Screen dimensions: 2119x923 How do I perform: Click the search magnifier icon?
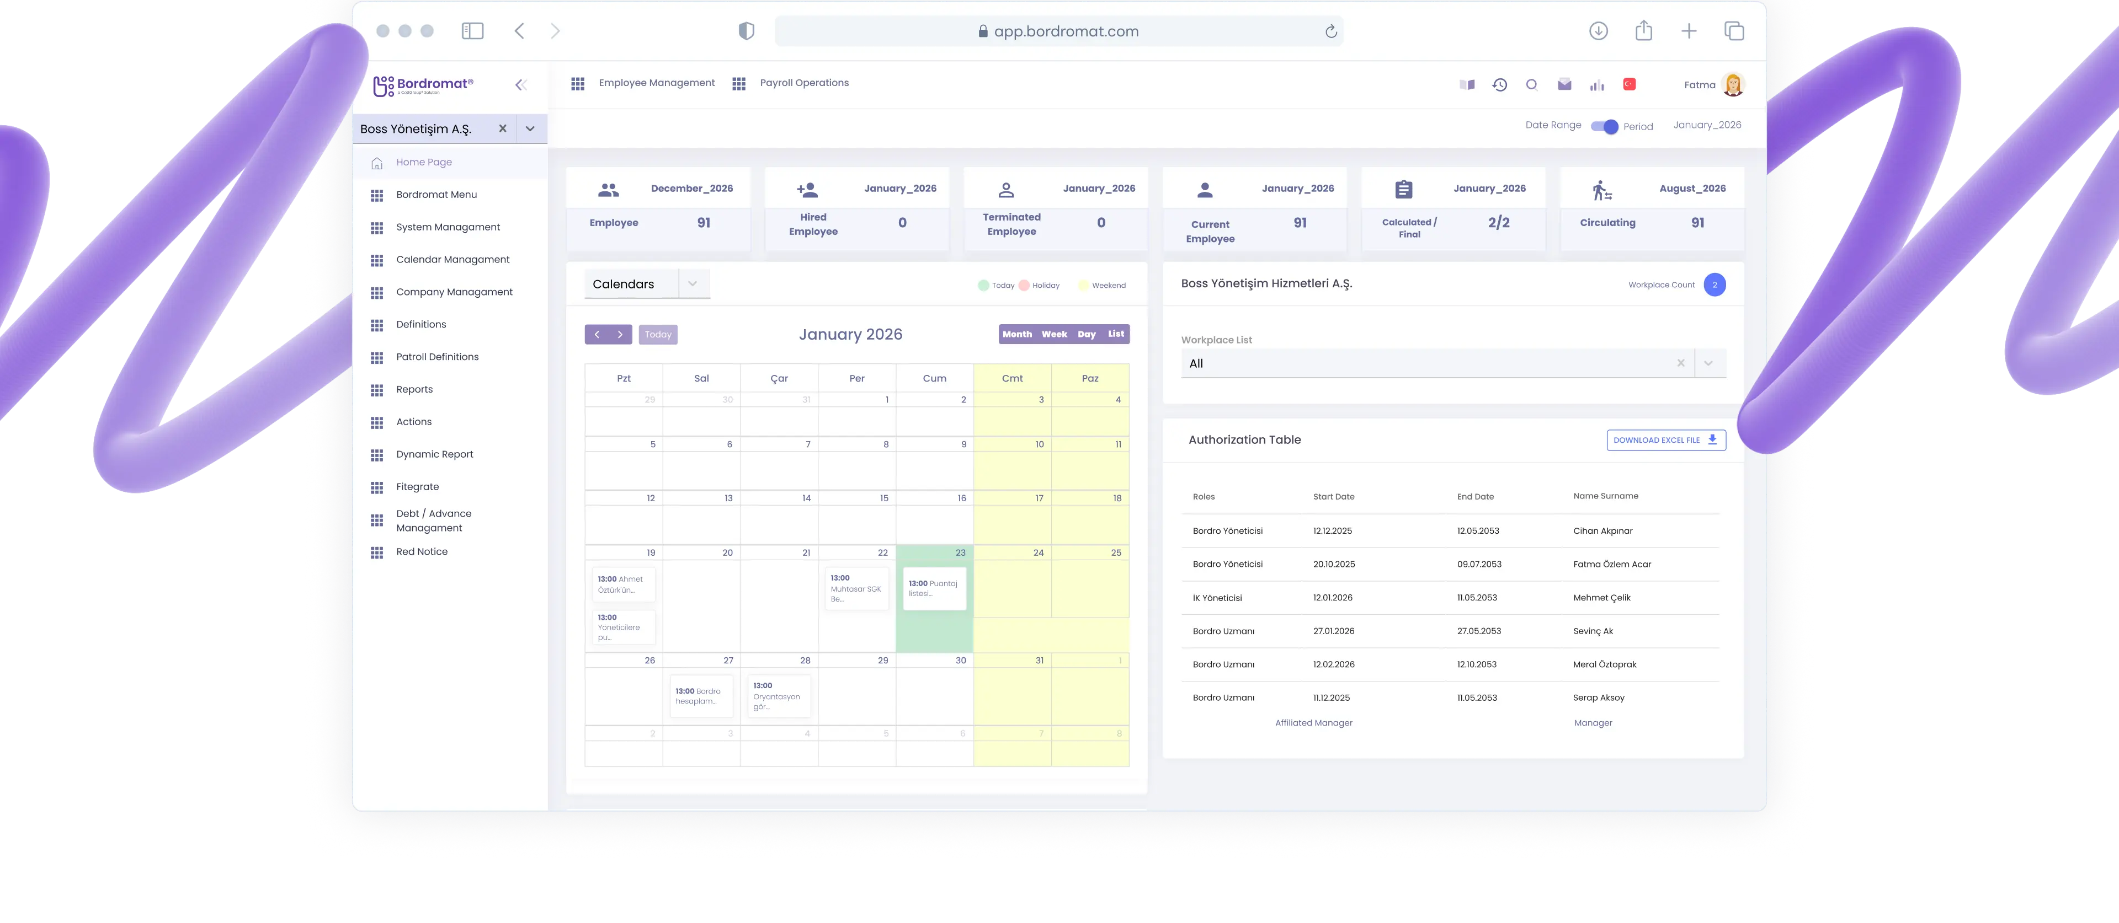coord(1531,85)
